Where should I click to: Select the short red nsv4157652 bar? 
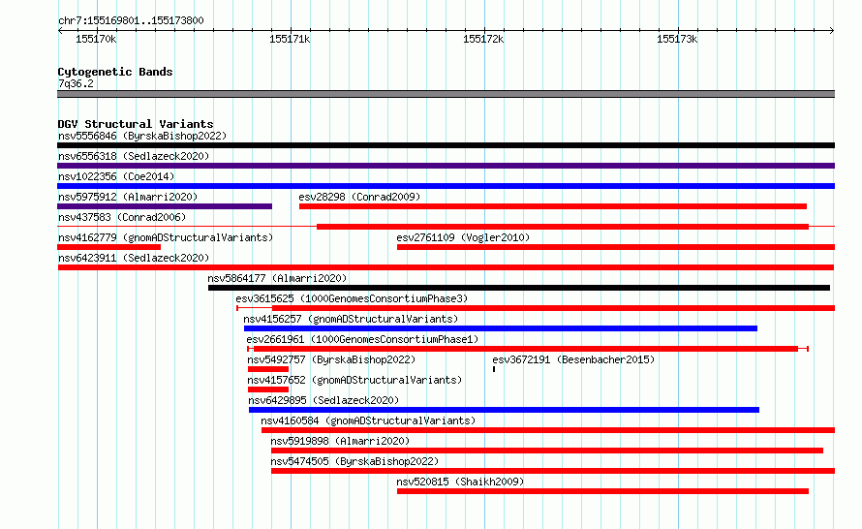pyautogui.click(x=268, y=389)
